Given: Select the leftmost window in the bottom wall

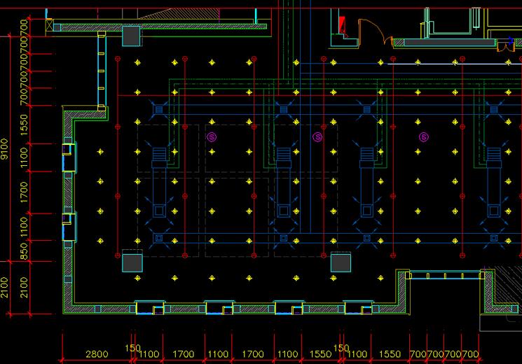Looking at the screenshot, I should pos(150,307).
